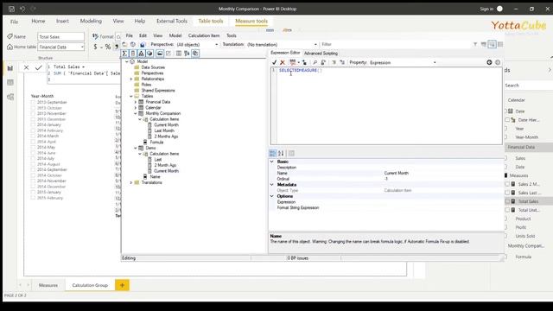The width and height of the screenshot is (553, 311).
Task: Click the connect to database icon in Tabular Editor
Action: 133,44
